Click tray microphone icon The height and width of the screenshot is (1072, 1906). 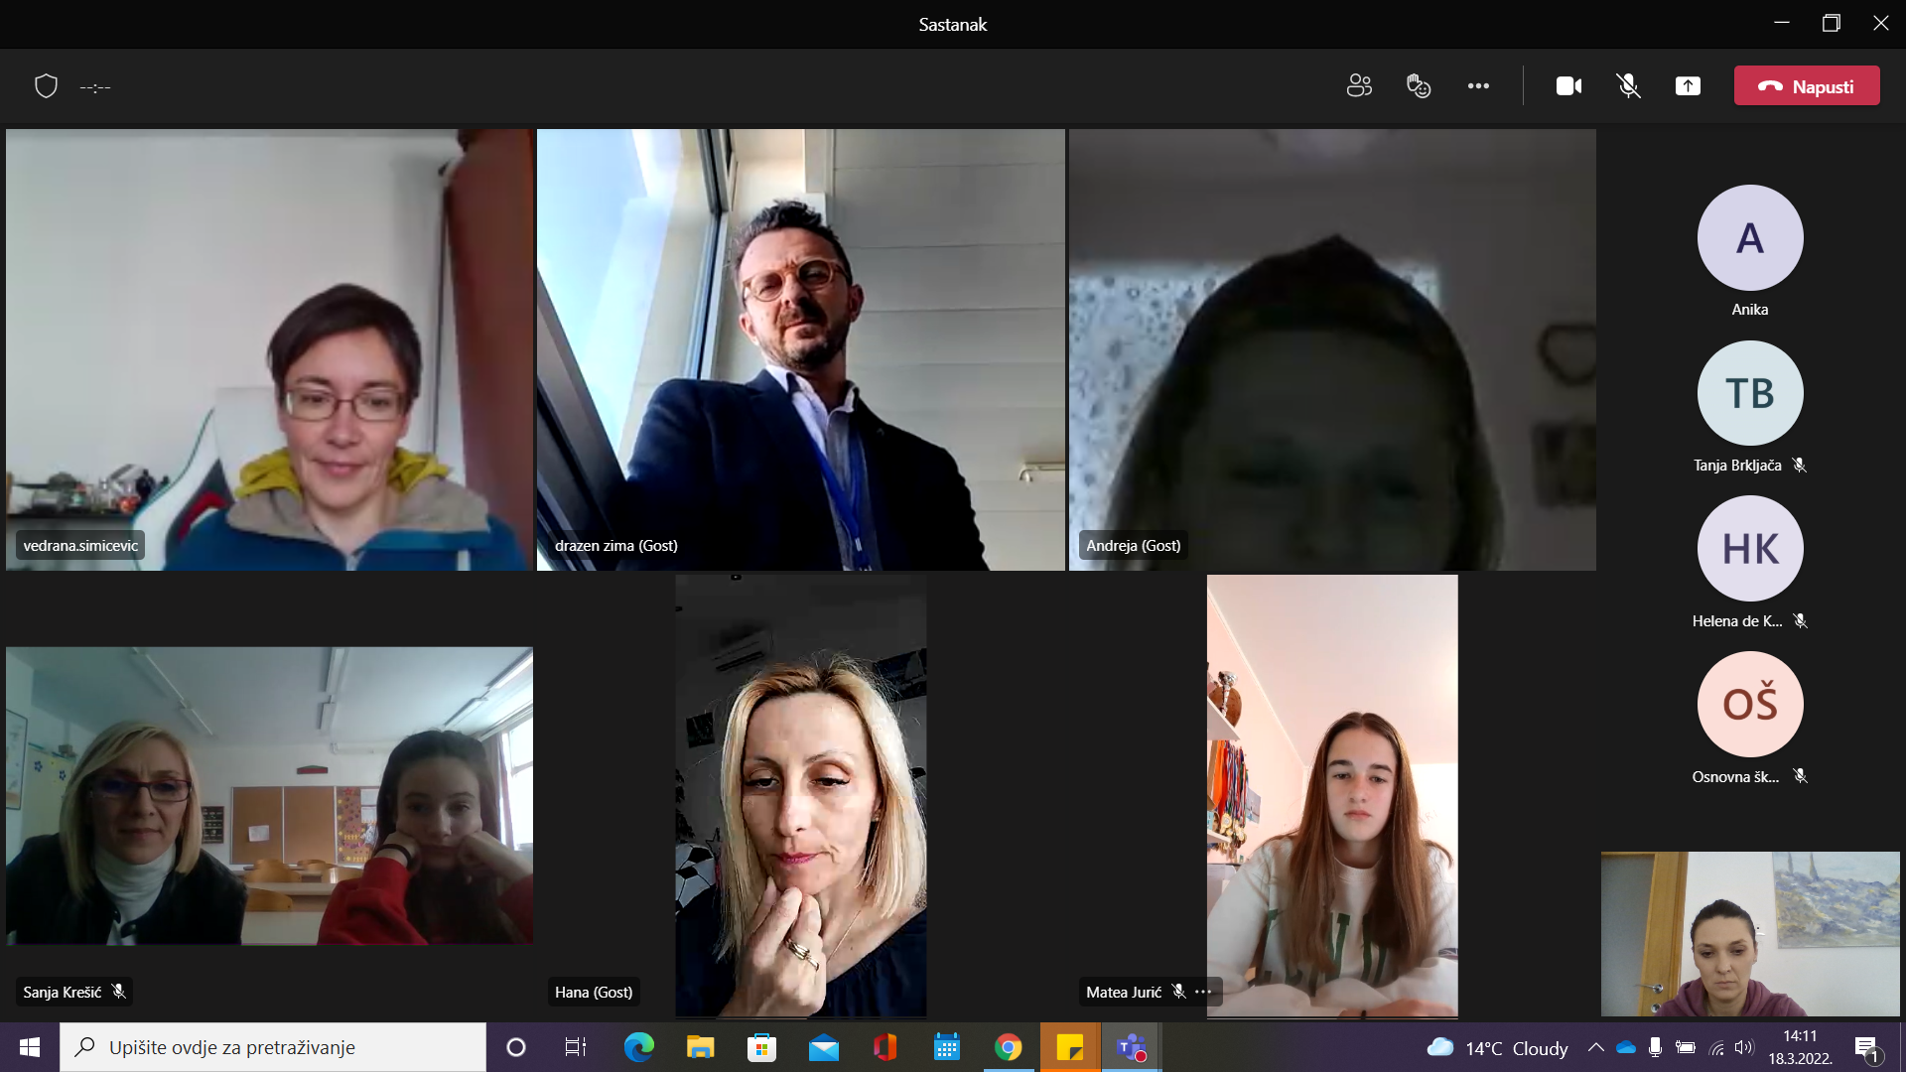[1655, 1047]
